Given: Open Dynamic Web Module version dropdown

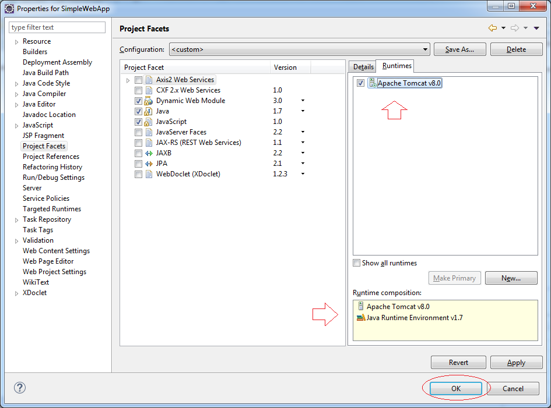Looking at the screenshot, I should tap(303, 101).
